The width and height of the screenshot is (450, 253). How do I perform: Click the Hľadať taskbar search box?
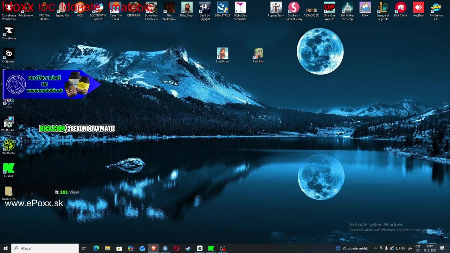tap(45, 248)
